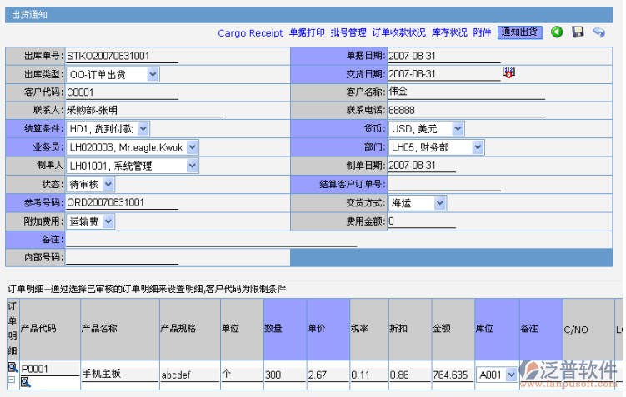Click magnifier icon in 订单明细 column

click(x=12, y=367)
